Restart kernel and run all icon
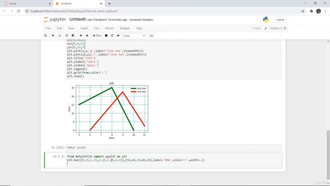 (x=118, y=36)
